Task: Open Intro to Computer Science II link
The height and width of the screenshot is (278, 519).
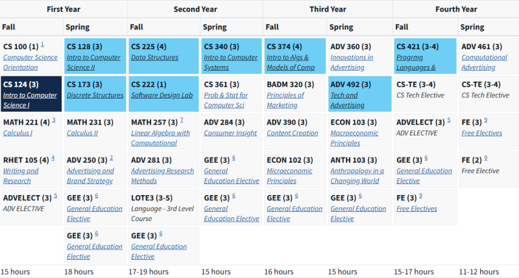Action: pyautogui.click(x=93, y=62)
